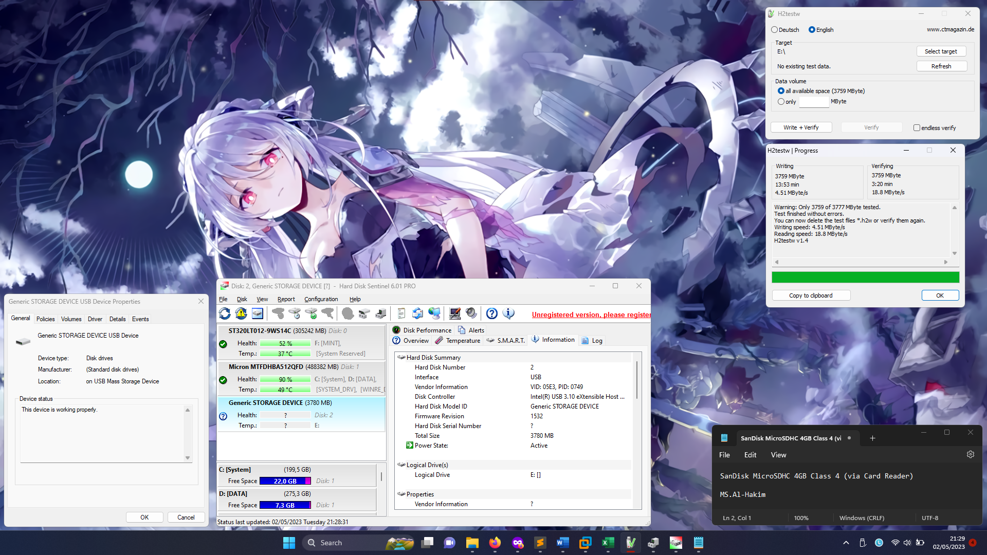
Task: Open Sublime Text from the taskbar
Action: click(540, 543)
